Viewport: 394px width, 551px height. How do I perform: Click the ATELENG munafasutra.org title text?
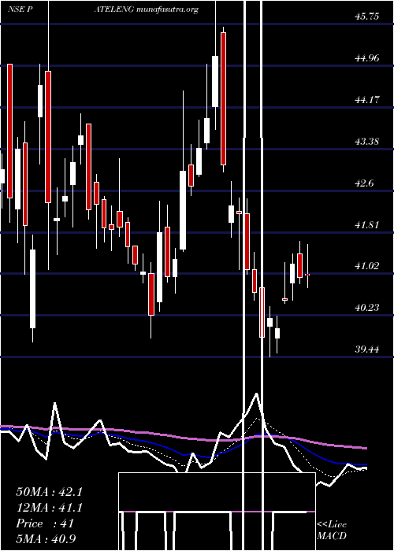pos(147,9)
